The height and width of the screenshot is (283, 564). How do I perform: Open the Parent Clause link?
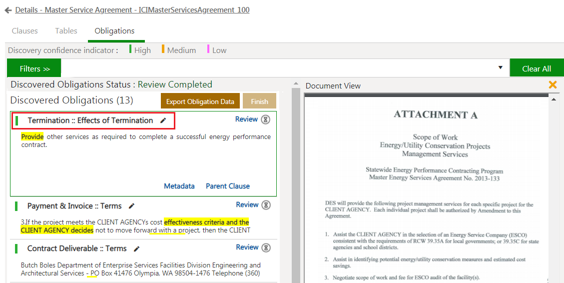click(x=228, y=186)
